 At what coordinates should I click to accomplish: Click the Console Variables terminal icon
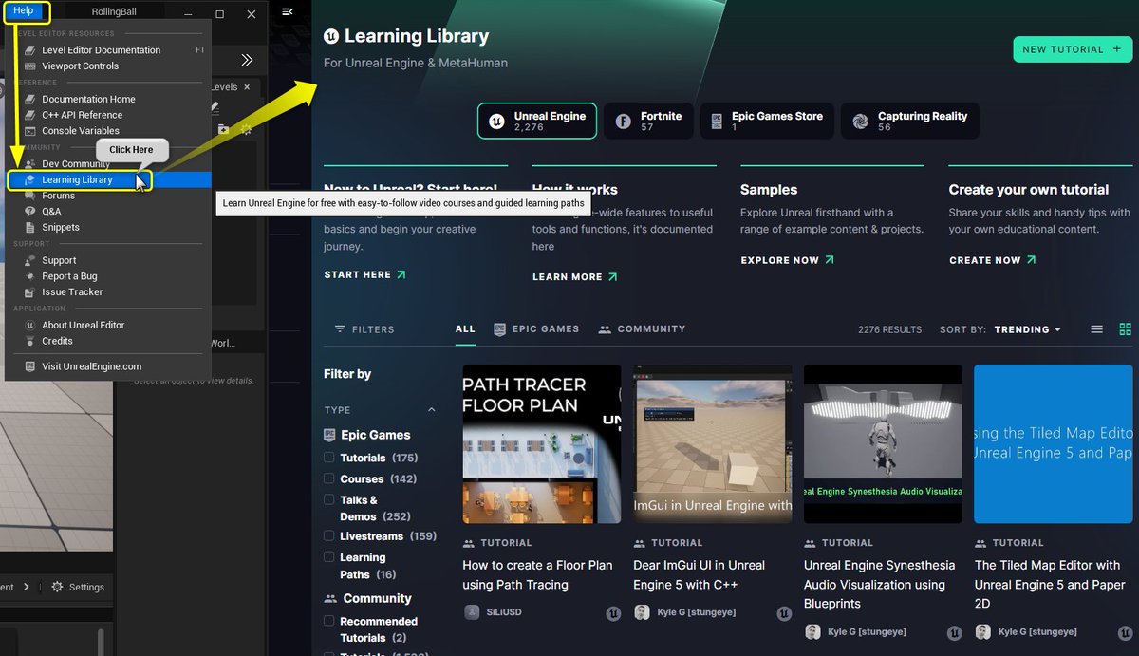30,131
